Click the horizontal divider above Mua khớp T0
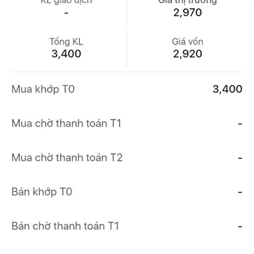254x254 pixels. pos(127,72)
